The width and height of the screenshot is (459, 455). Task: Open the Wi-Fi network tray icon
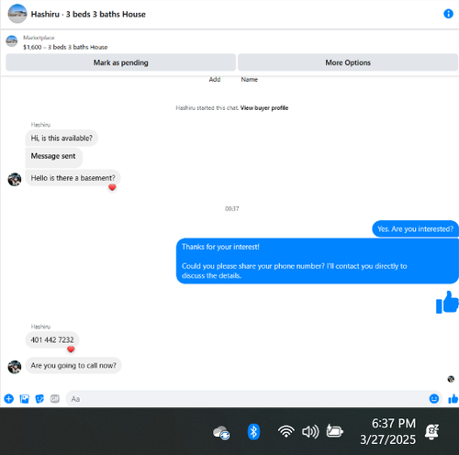(x=286, y=431)
